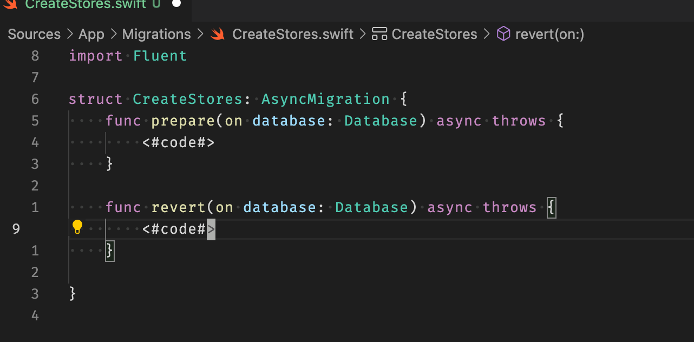Open the App breadcrumb folder

91,34
